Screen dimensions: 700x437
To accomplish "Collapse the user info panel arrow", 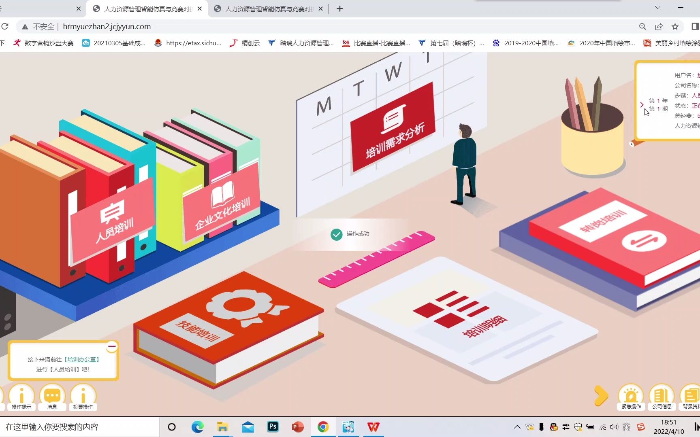I will pyautogui.click(x=642, y=105).
